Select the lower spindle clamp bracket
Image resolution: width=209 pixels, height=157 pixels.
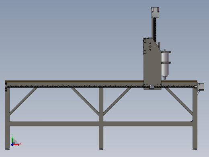click(x=166, y=63)
